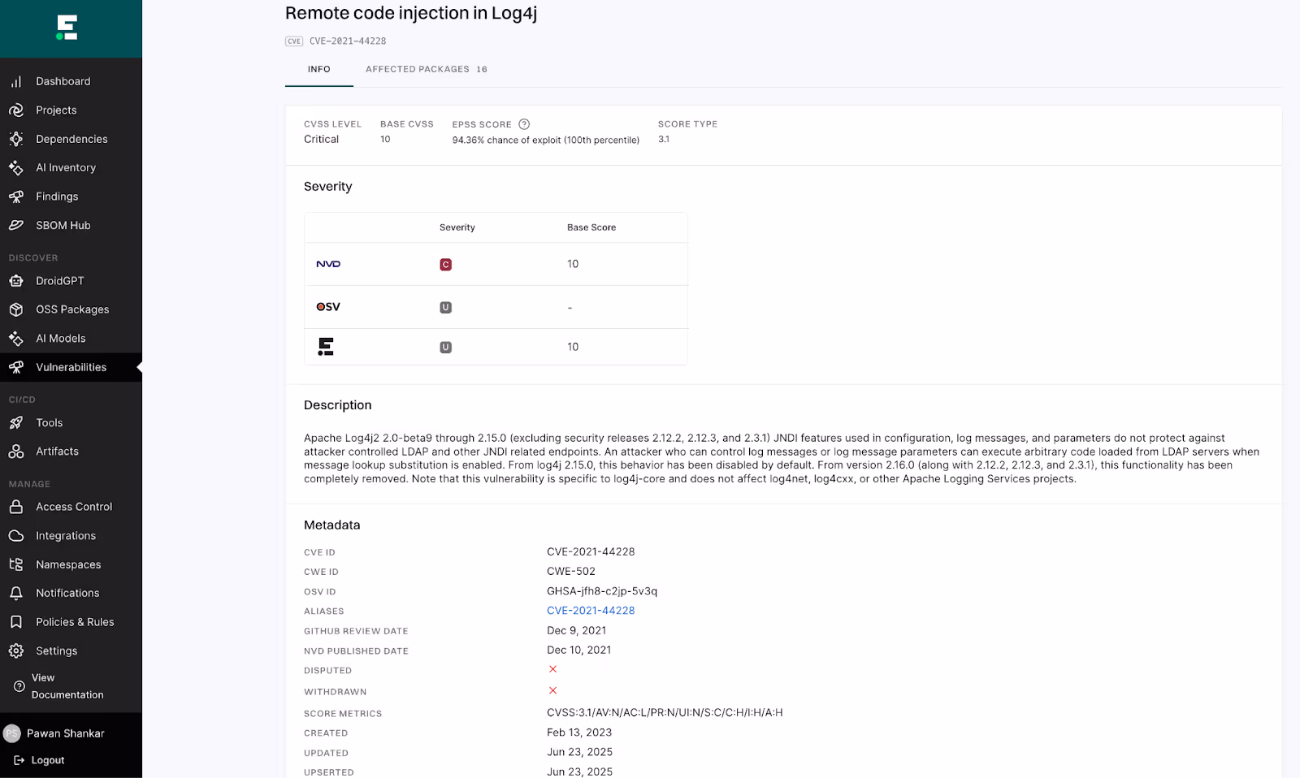
Task: Switch to the INFO tab
Action: (x=319, y=70)
